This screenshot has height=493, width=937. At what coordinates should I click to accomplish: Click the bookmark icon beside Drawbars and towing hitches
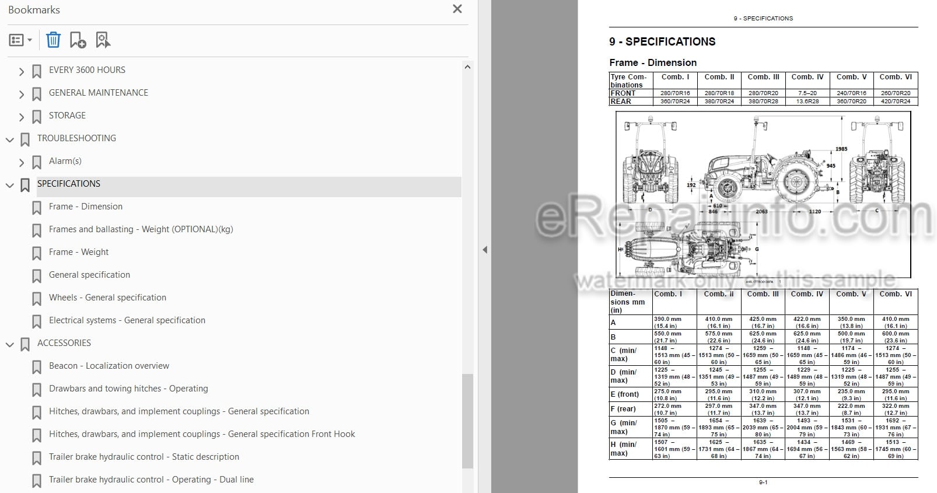pos(37,390)
